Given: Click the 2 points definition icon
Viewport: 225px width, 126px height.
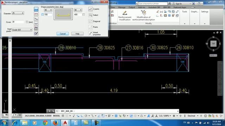Looking at the screenshot, I should click(x=90, y=9).
